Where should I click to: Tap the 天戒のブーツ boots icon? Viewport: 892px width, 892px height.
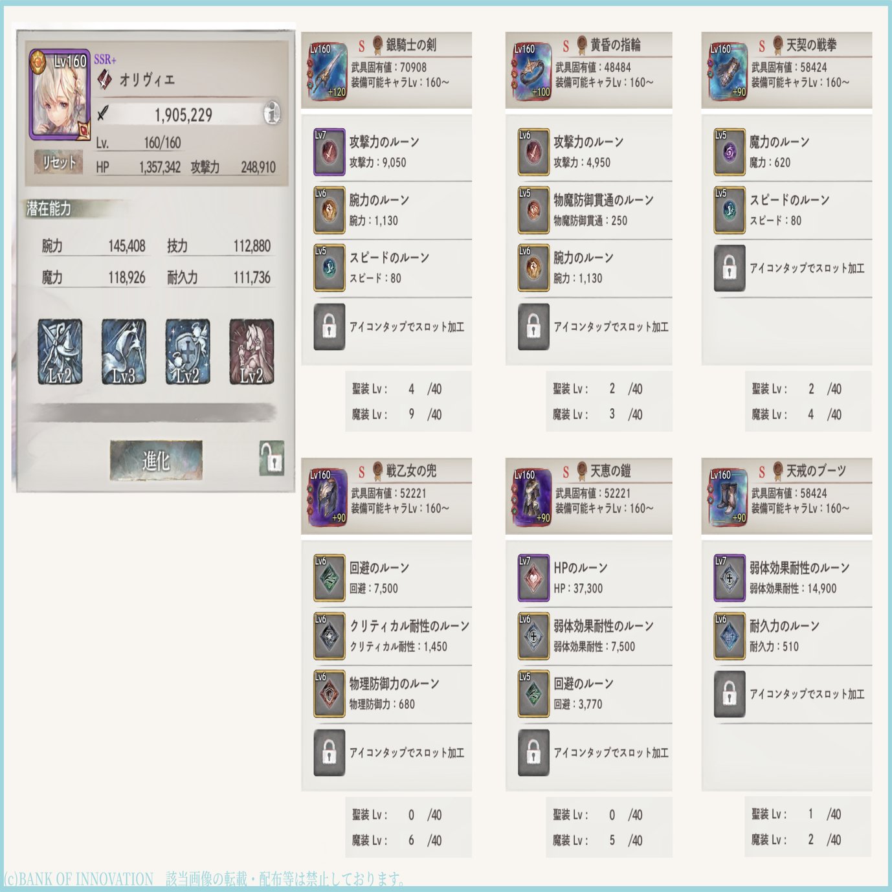point(728,497)
